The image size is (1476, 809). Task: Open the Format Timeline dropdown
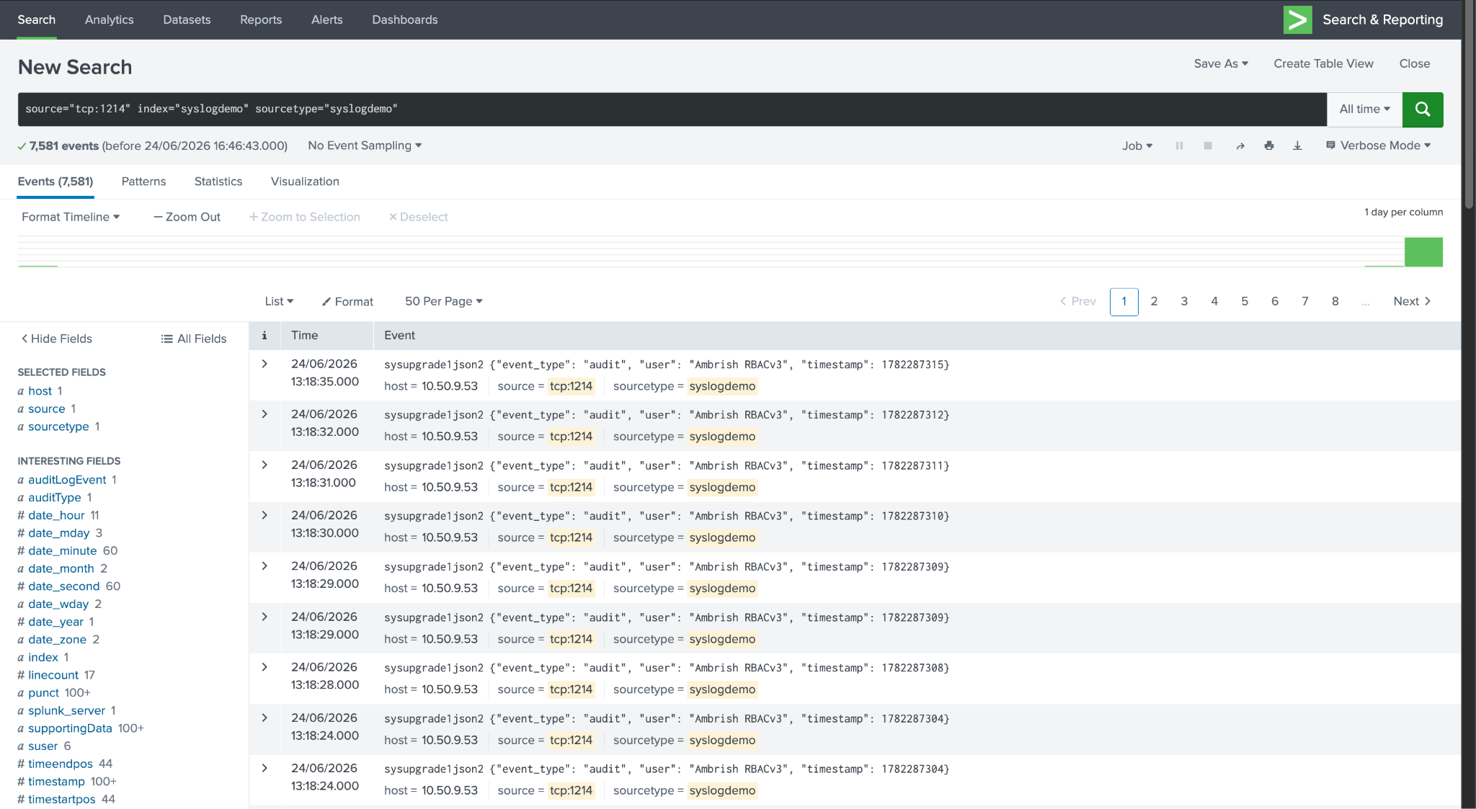coord(71,217)
